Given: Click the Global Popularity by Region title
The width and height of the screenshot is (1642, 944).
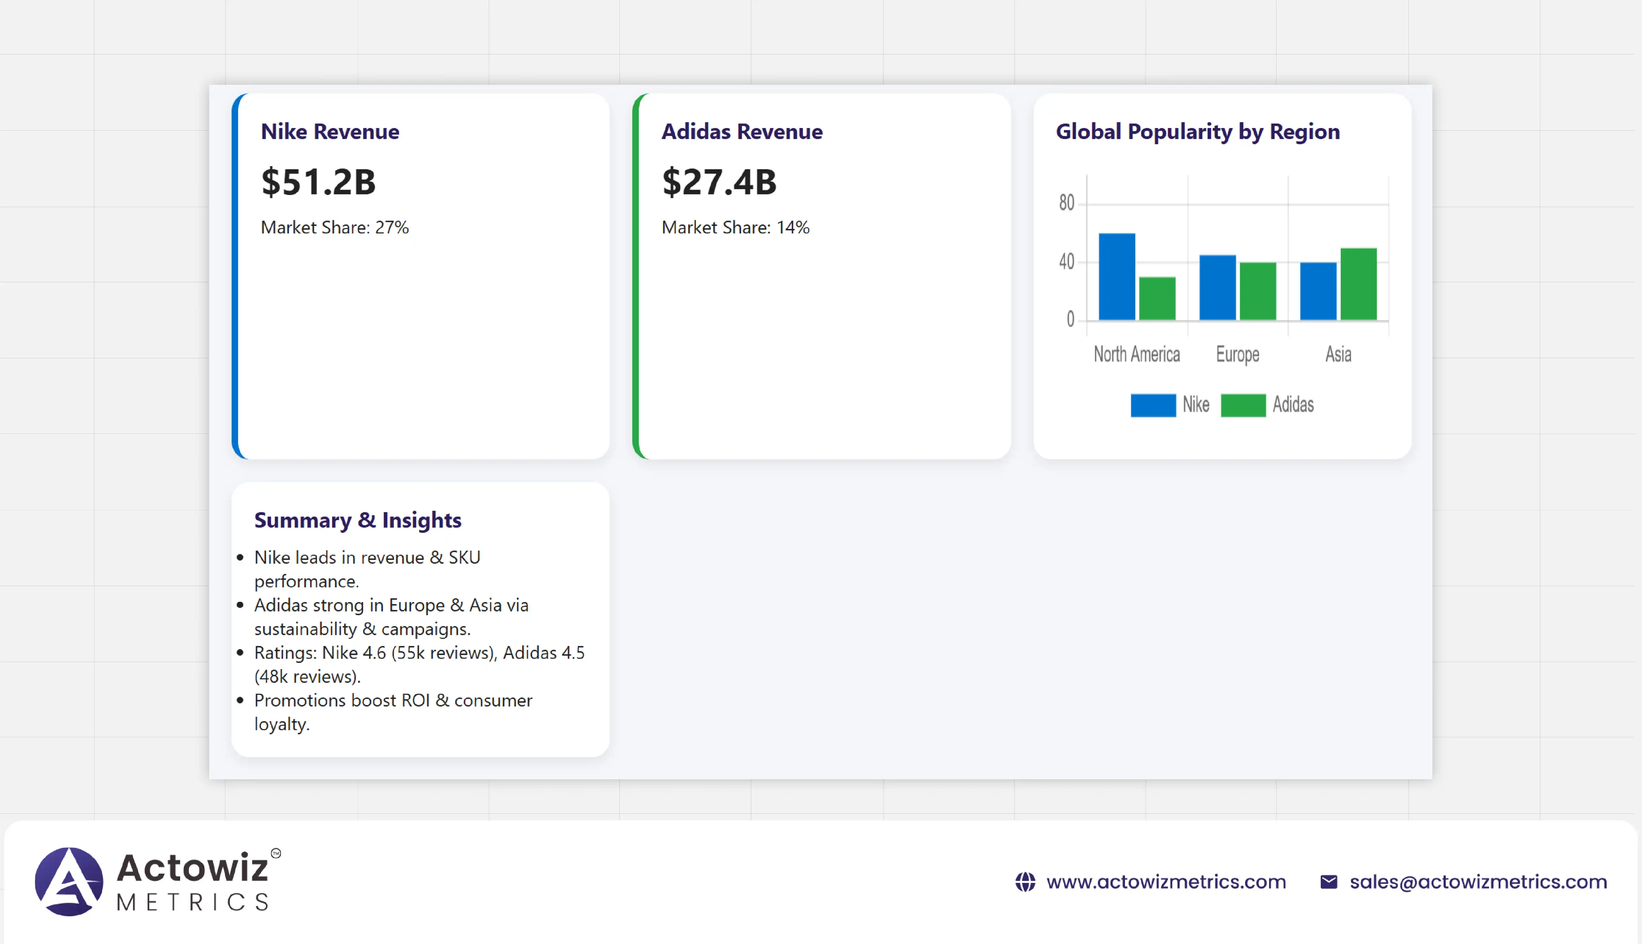Looking at the screenshot, I should tap(1197, 131).
